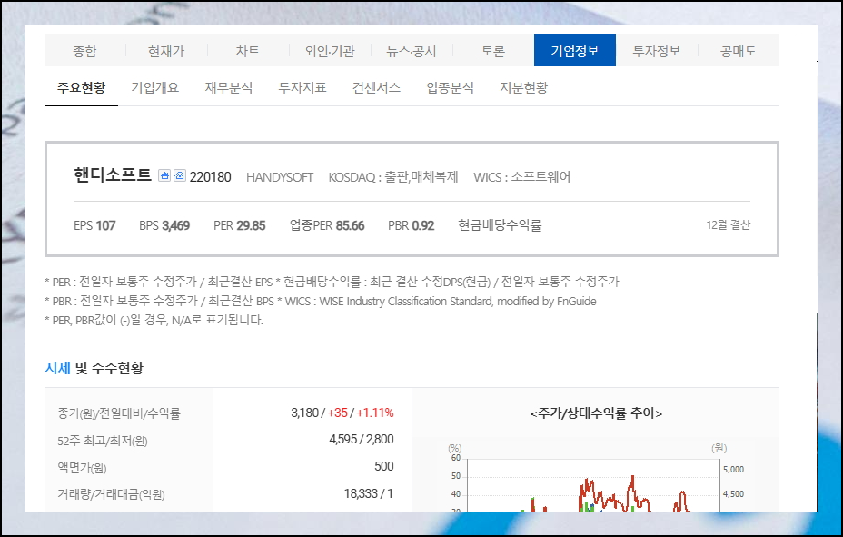Screen dimensions: 843x537
Task: Click the 4,595 / 2,800 value
Action: pyautogui.click(x=362, y=439)
